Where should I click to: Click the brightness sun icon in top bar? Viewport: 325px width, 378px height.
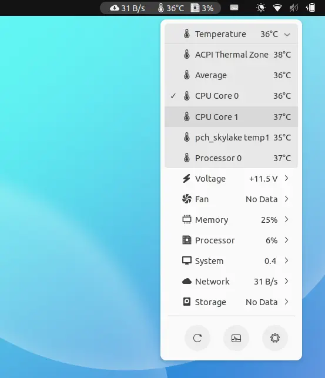point(261,8)
